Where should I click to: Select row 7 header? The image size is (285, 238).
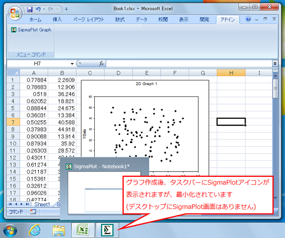pyautogui.click(x=13, y=122)
